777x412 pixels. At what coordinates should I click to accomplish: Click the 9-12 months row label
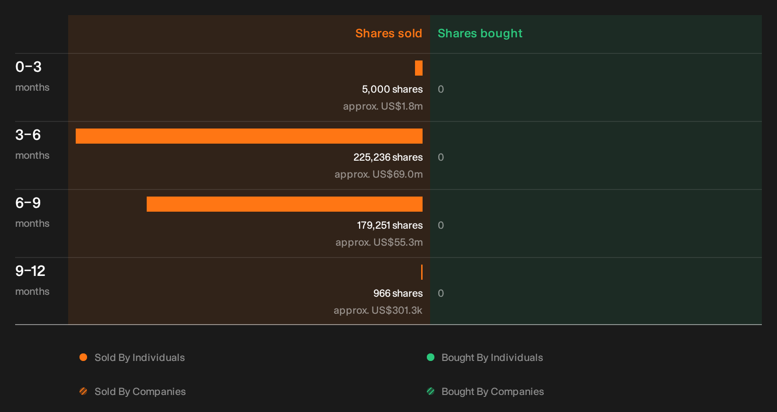(32, 280)
